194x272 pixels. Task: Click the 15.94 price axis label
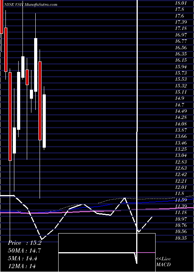pyautogui.click(x=180, y=66)
